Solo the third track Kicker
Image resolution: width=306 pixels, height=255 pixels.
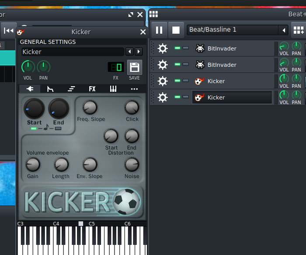[186, 80]
